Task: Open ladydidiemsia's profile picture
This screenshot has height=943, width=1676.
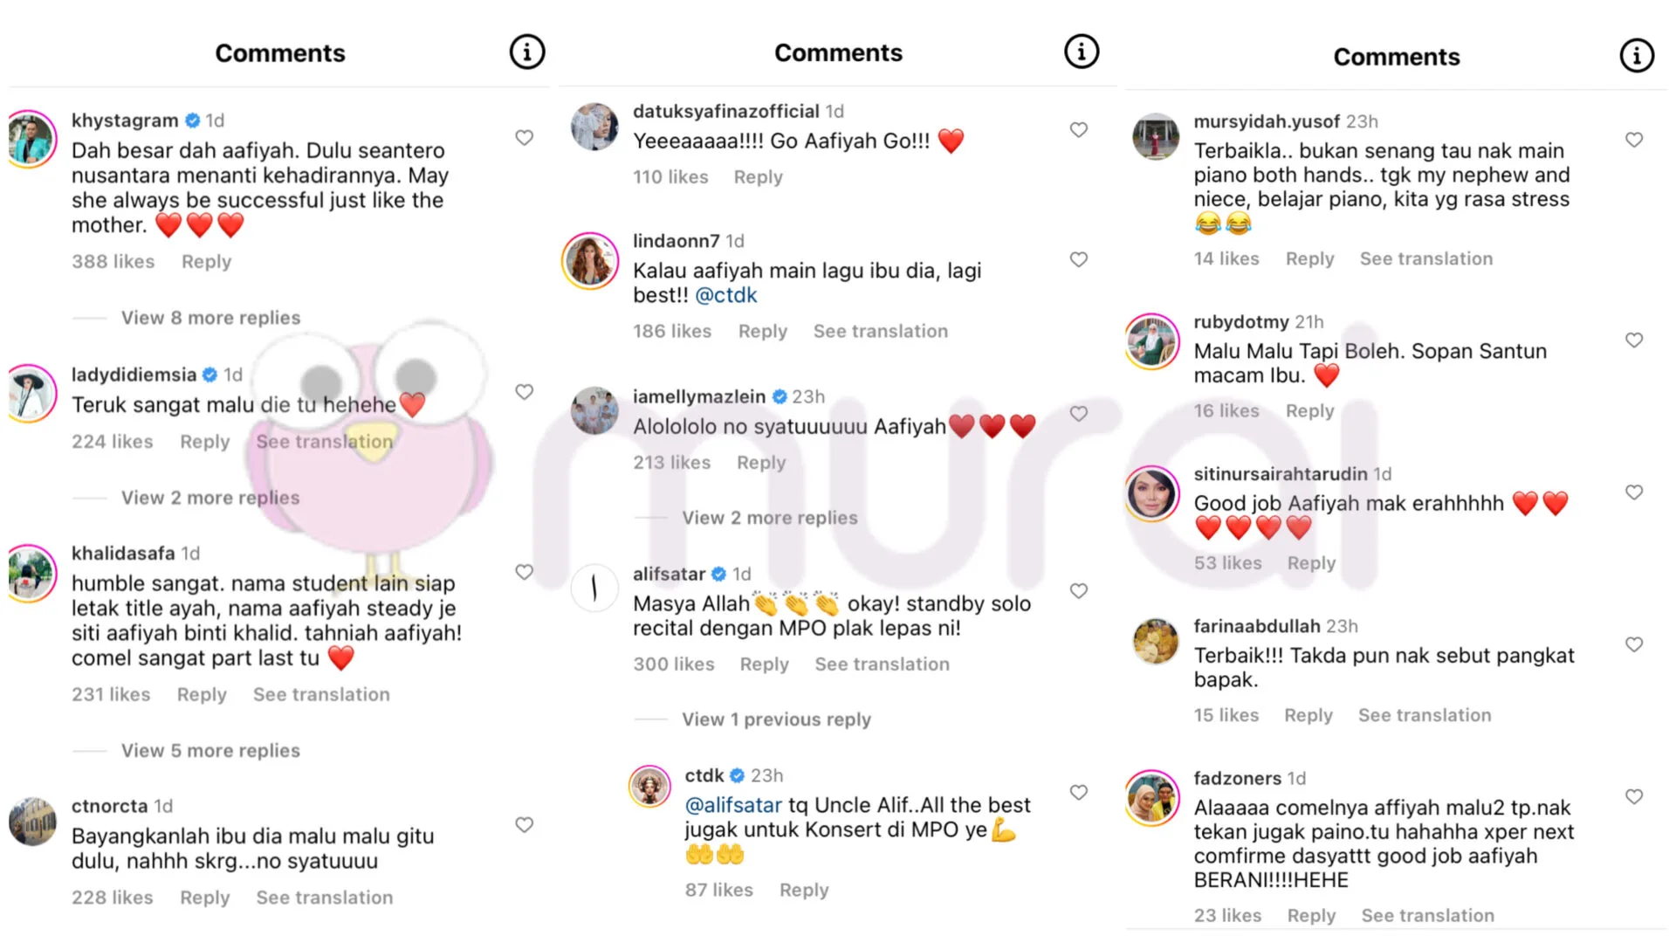Action: click(x=32, y=393)
